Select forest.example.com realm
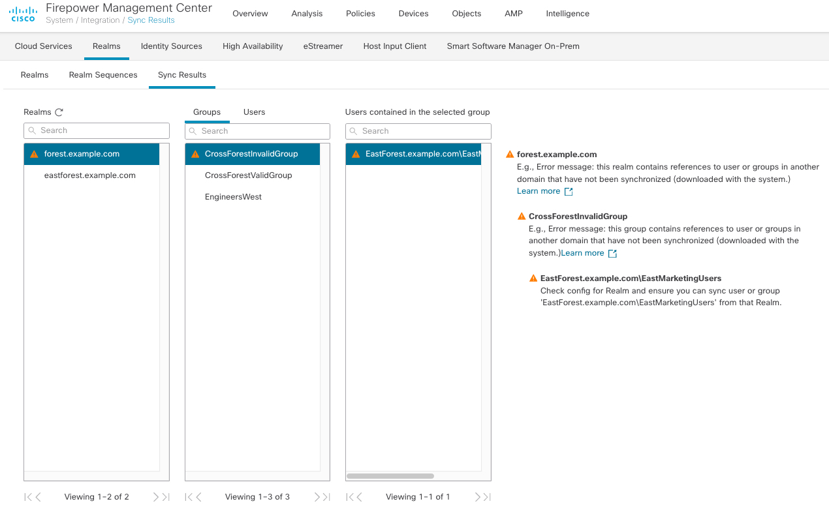Screen dimensions: 829x510 (91, 154)
